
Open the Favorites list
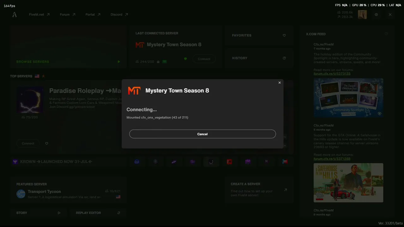(259, 35)
